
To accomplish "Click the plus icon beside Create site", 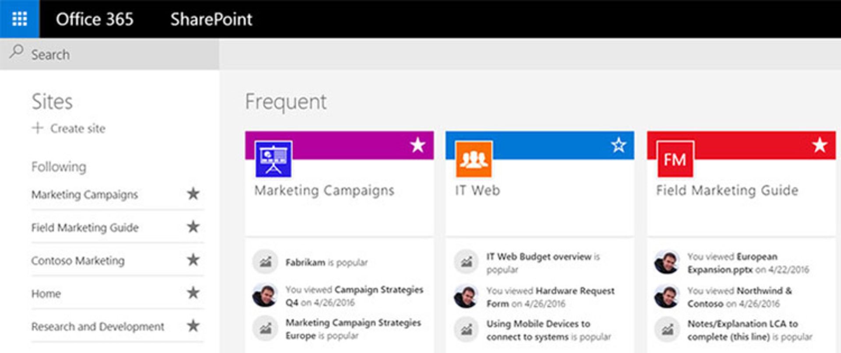I will (38, 128).
